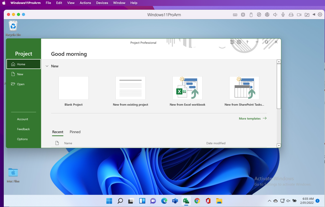
Task: Show hidden tray icons chevron
Action: click(x=269, y=201)
